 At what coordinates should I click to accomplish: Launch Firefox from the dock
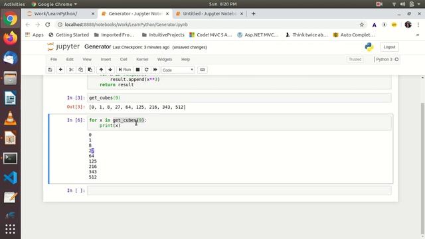(11, 38)
